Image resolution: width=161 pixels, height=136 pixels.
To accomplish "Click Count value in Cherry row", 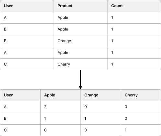I will (134, 64).
